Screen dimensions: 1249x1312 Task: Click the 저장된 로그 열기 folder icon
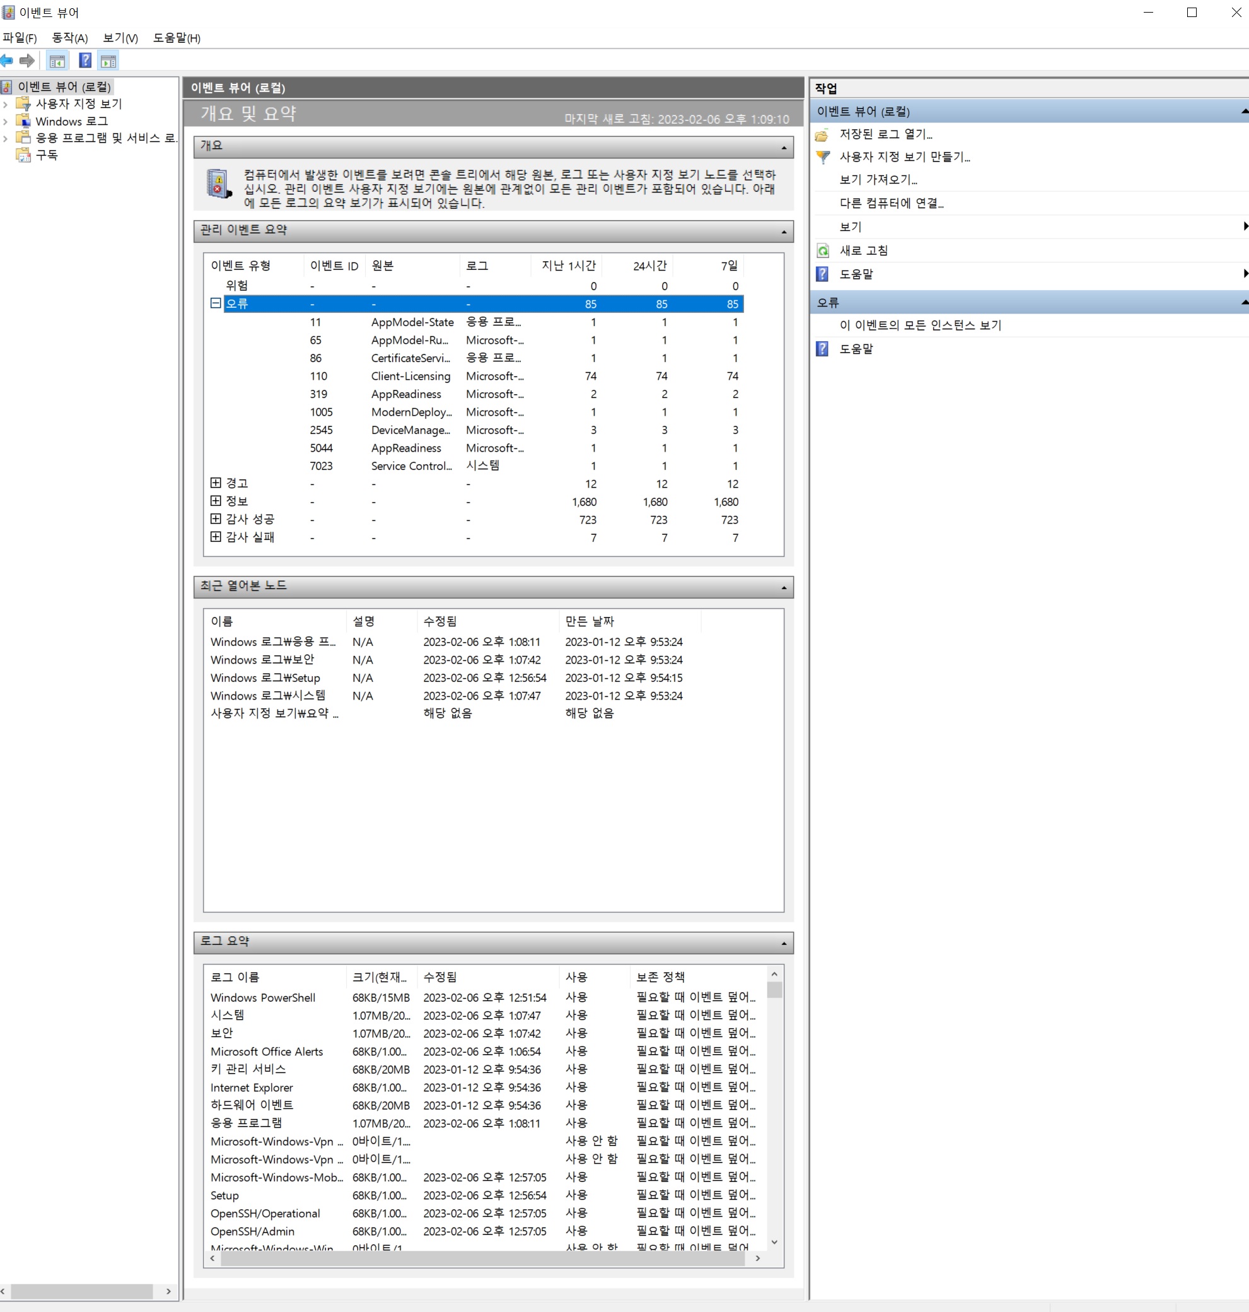click(822, 134)
